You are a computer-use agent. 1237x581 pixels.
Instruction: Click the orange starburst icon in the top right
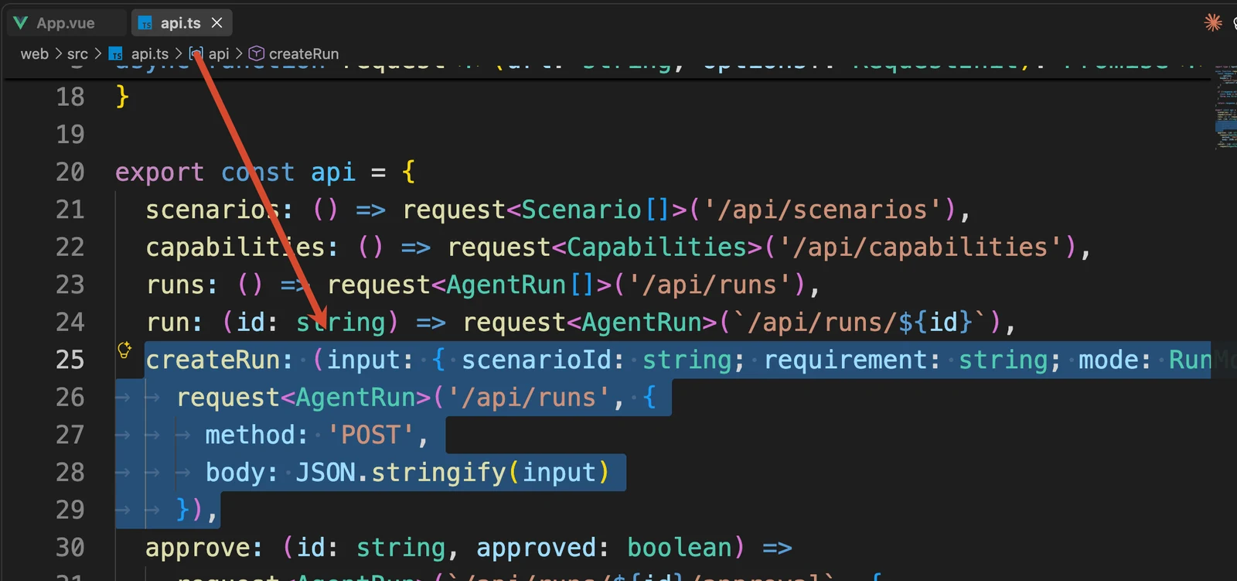coord(1213,22)
